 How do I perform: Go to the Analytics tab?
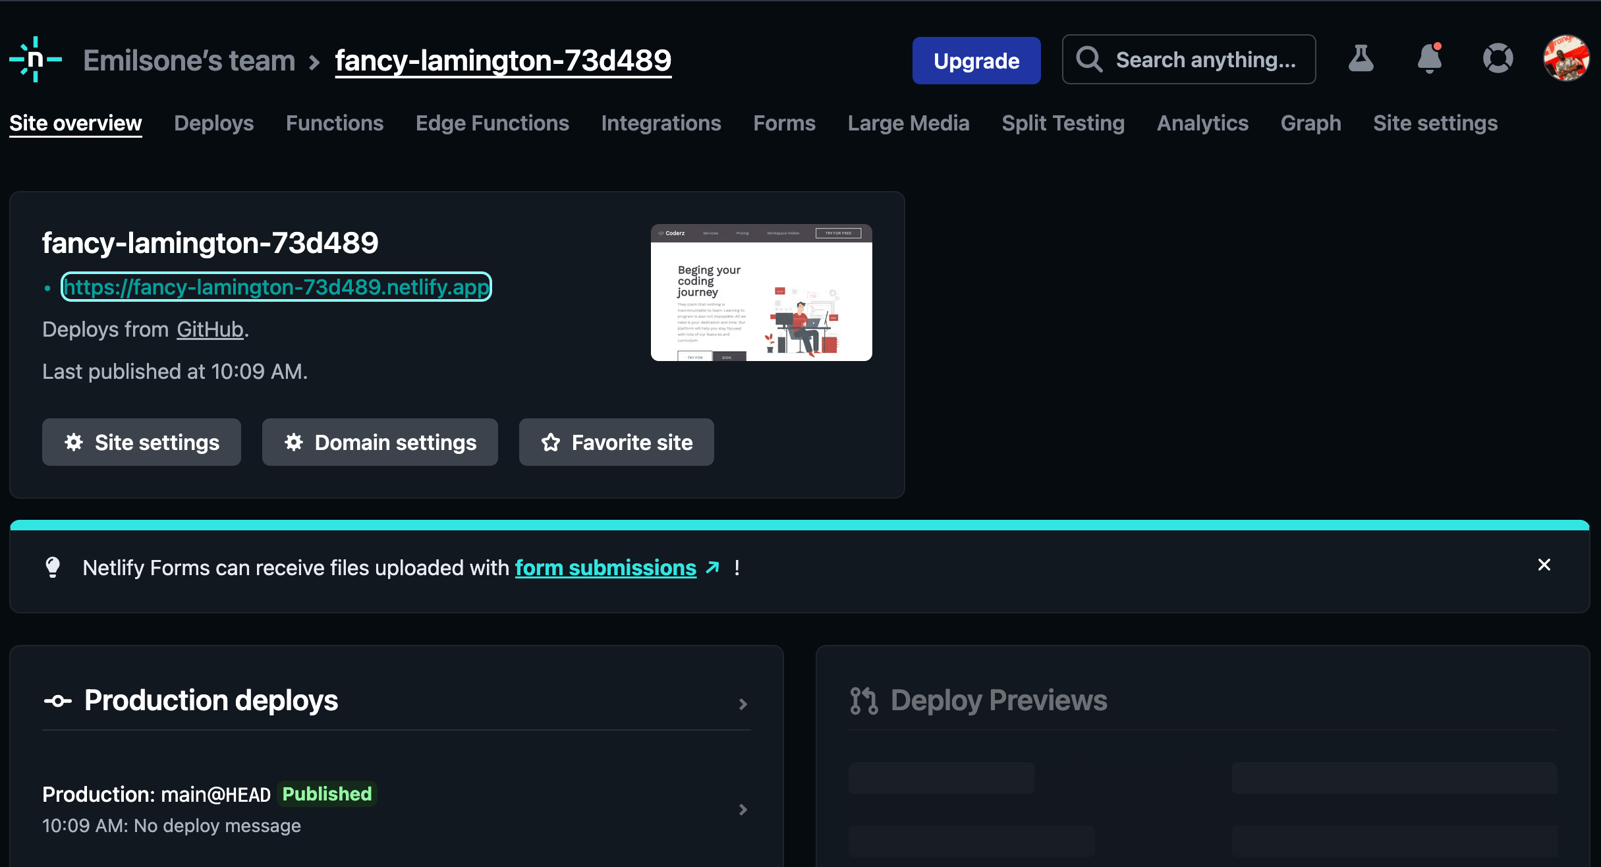[x=1202, y=123]
